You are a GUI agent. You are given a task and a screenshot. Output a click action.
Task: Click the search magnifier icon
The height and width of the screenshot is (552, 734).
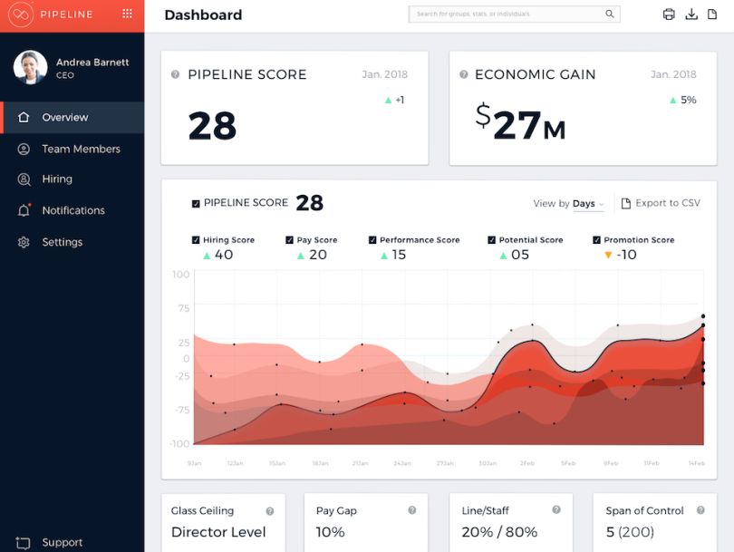pyautogui.click(x=610, y=14)
